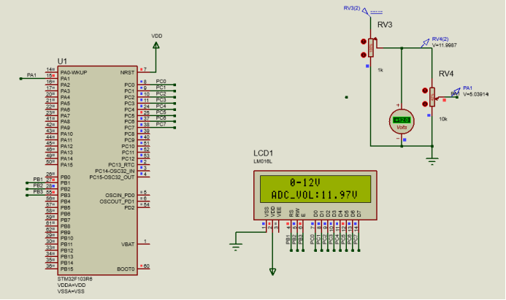Select the RV3 potentiometer body
Image resolution: width=506 pixels, height=300 pixels.
coord(371,47)
